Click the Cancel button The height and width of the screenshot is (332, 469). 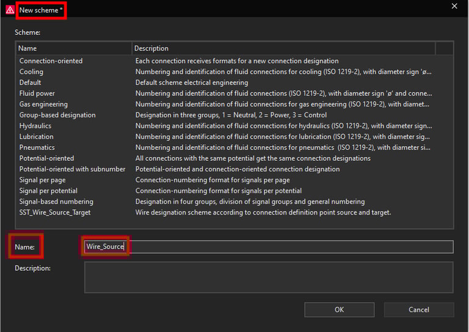point(419,309)
